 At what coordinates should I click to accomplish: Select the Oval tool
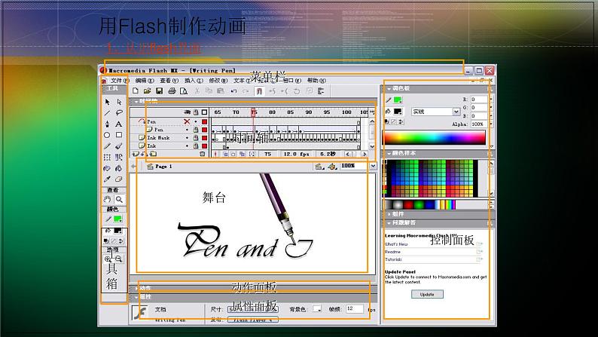pos(107,135)
